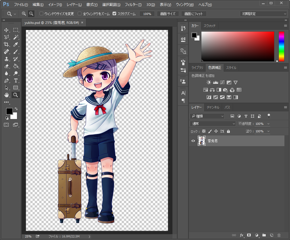
Task: Hide the 雪兎君 layer
Action: coord(193,141)
